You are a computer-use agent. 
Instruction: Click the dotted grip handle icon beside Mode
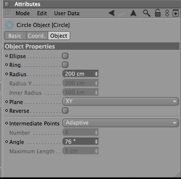[x=8, y=13]
